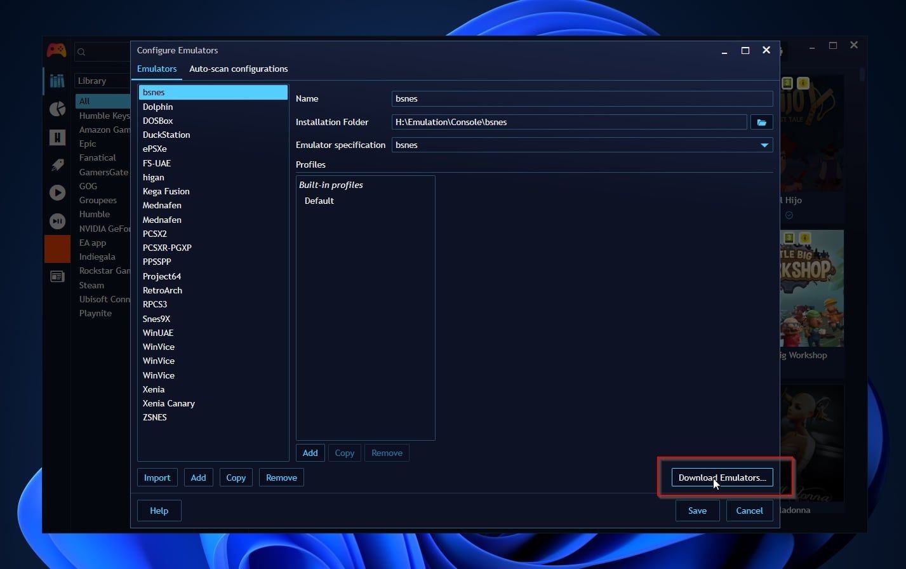Viewport: 906px width, 569px height.
Task: Switch to the Emulators tab
Action: (x=157, y=69)
